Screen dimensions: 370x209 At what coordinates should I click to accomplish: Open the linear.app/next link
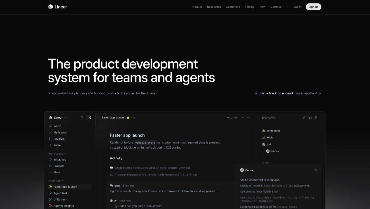click(308, 93)
